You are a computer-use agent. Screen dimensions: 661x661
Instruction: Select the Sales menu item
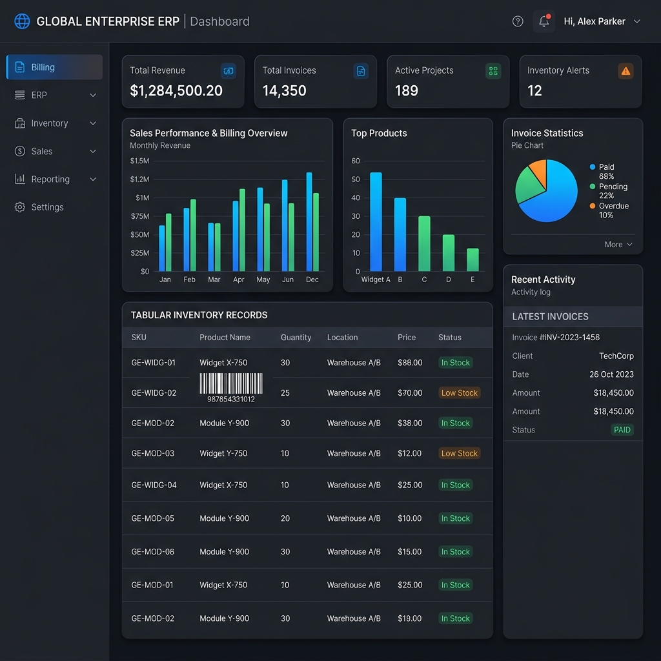click(54, 151)
